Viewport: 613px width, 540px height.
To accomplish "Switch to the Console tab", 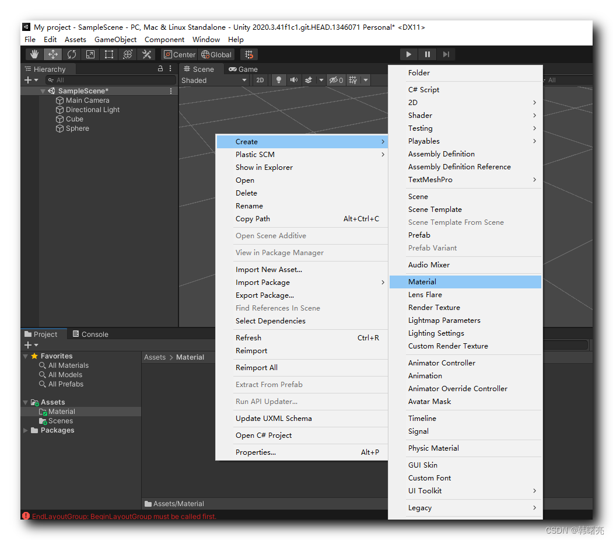I will point(90,334).
